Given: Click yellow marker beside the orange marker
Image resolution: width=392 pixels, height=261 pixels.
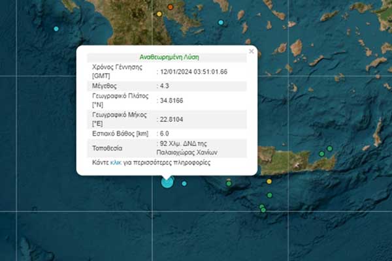Looking at the screenshot, I should 159,13.
